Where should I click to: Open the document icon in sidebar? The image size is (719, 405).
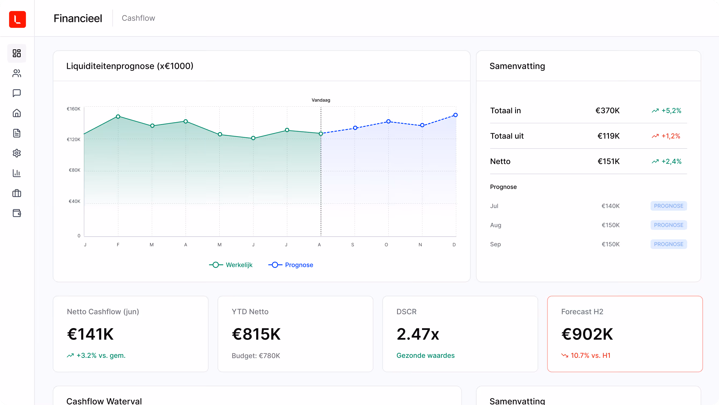point(17,133)
